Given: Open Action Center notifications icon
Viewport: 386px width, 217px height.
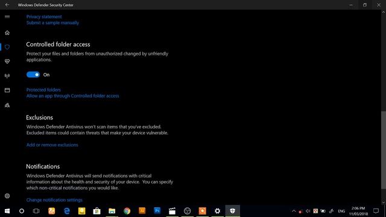Looking at the screenshot, I should coord(376,211).
